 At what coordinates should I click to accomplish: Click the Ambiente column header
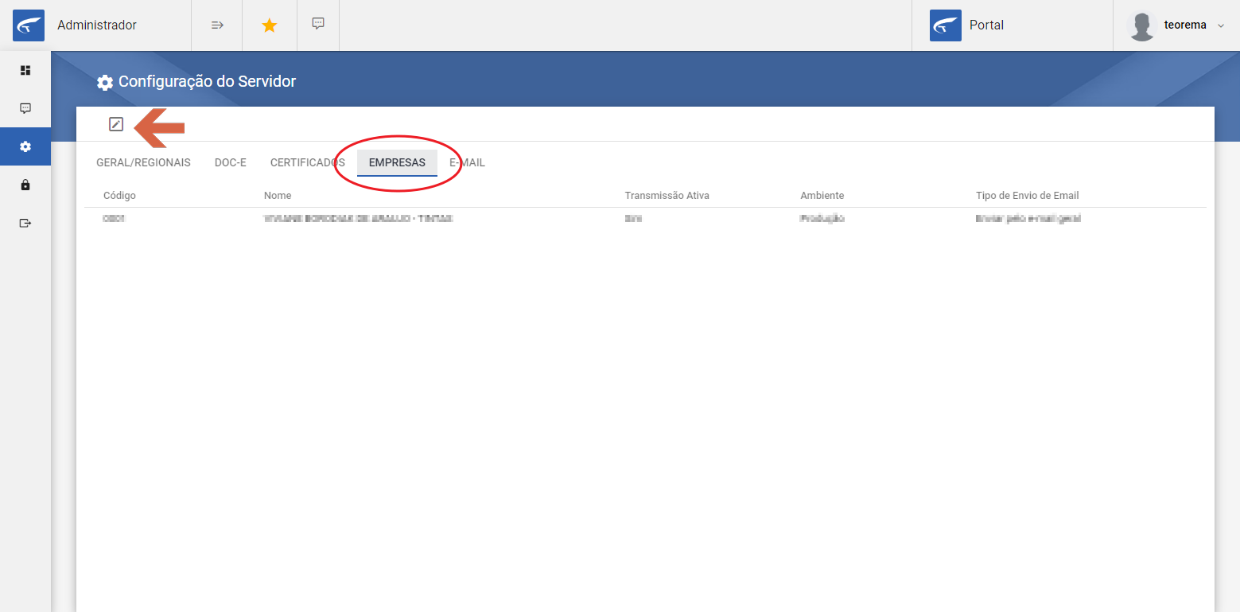(822, 196)
